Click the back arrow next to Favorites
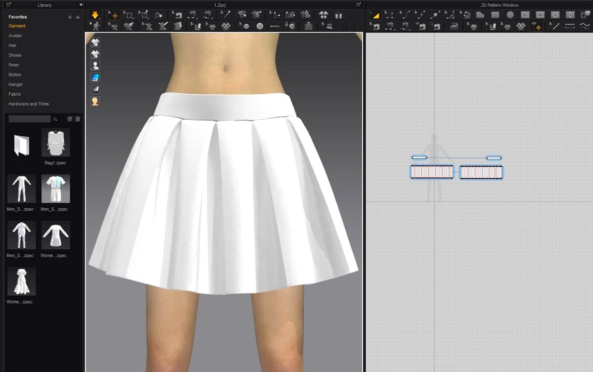 pyautogui.click(x=78, y=17)
